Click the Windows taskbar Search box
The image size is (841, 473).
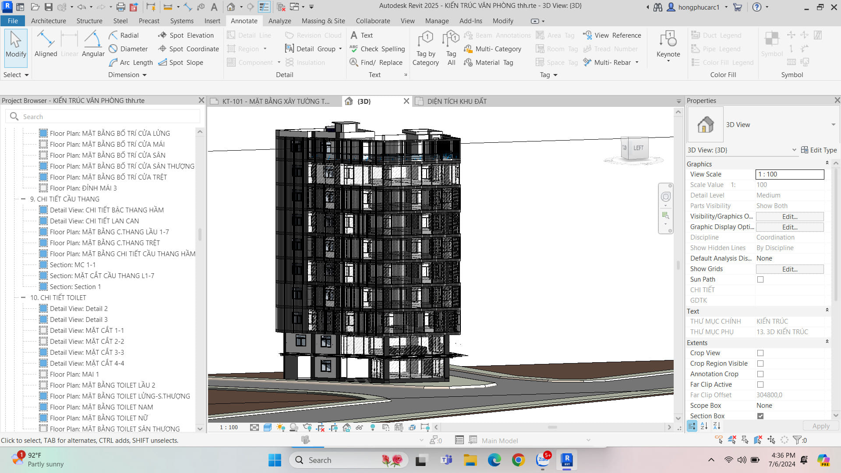348,460
